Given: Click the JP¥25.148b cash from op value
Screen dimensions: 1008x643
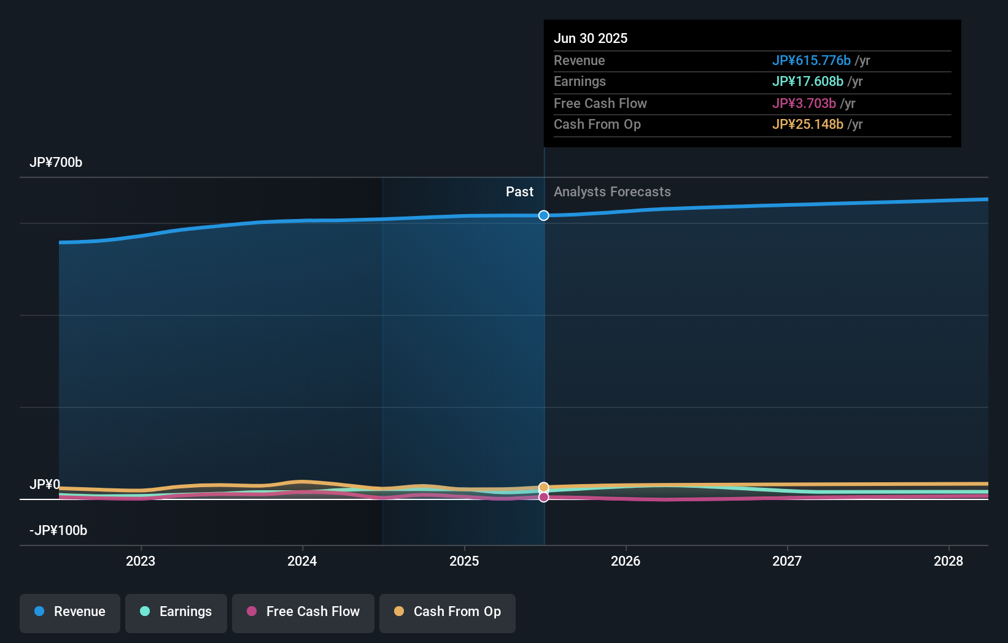Looking at the screenshot, I should pyautogui.click(x=808, y=125).
